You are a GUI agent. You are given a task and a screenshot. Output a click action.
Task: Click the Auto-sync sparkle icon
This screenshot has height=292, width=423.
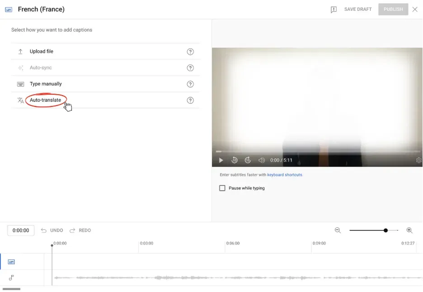[20, 68]
